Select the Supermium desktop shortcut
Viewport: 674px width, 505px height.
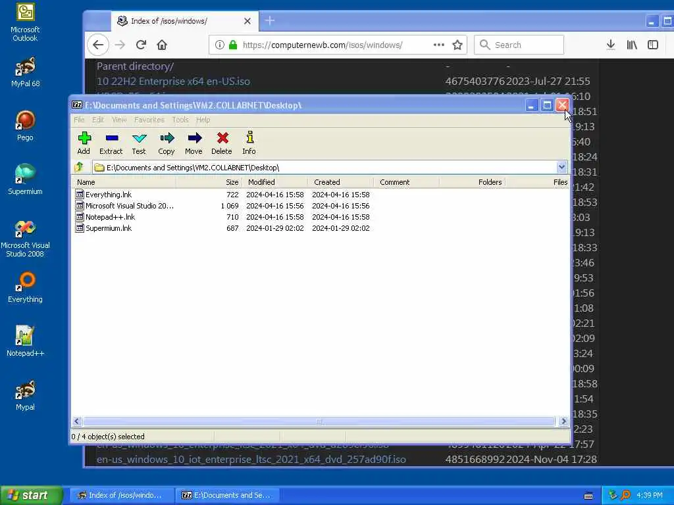25,180
